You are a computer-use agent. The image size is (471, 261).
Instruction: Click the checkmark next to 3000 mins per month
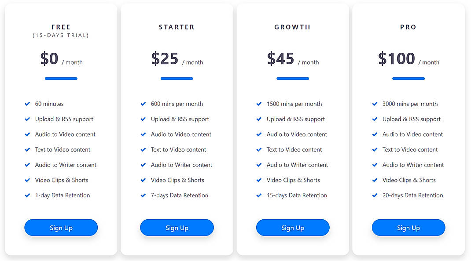point(375,104)
